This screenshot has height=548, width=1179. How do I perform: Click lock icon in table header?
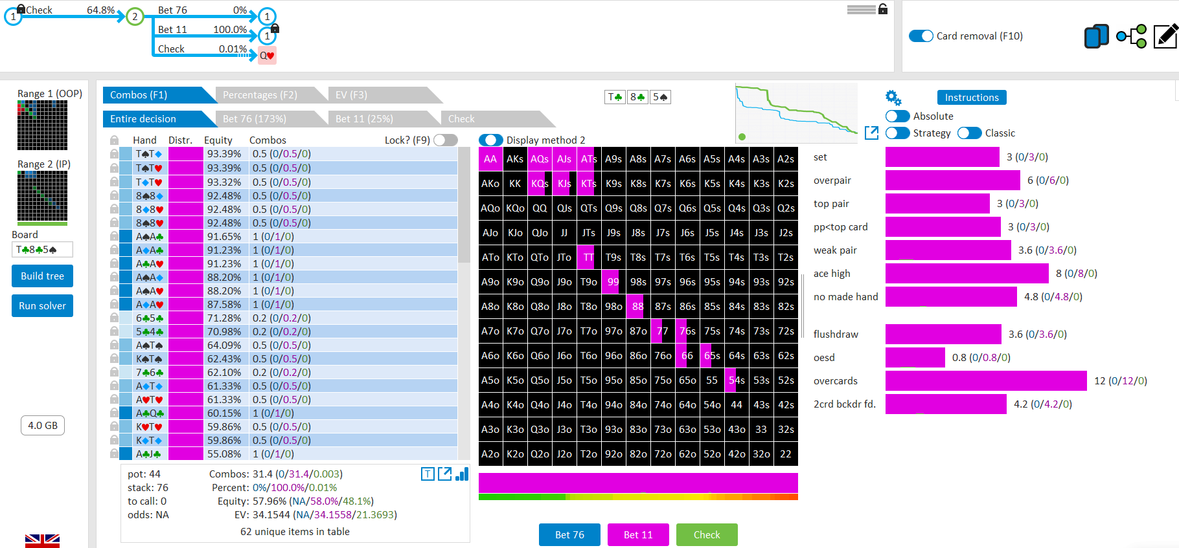114,140
